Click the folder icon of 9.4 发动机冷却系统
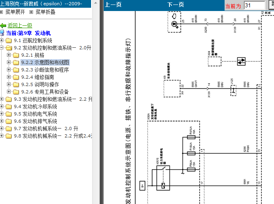This screenshot has width=274, height=204. pos(9,107)
